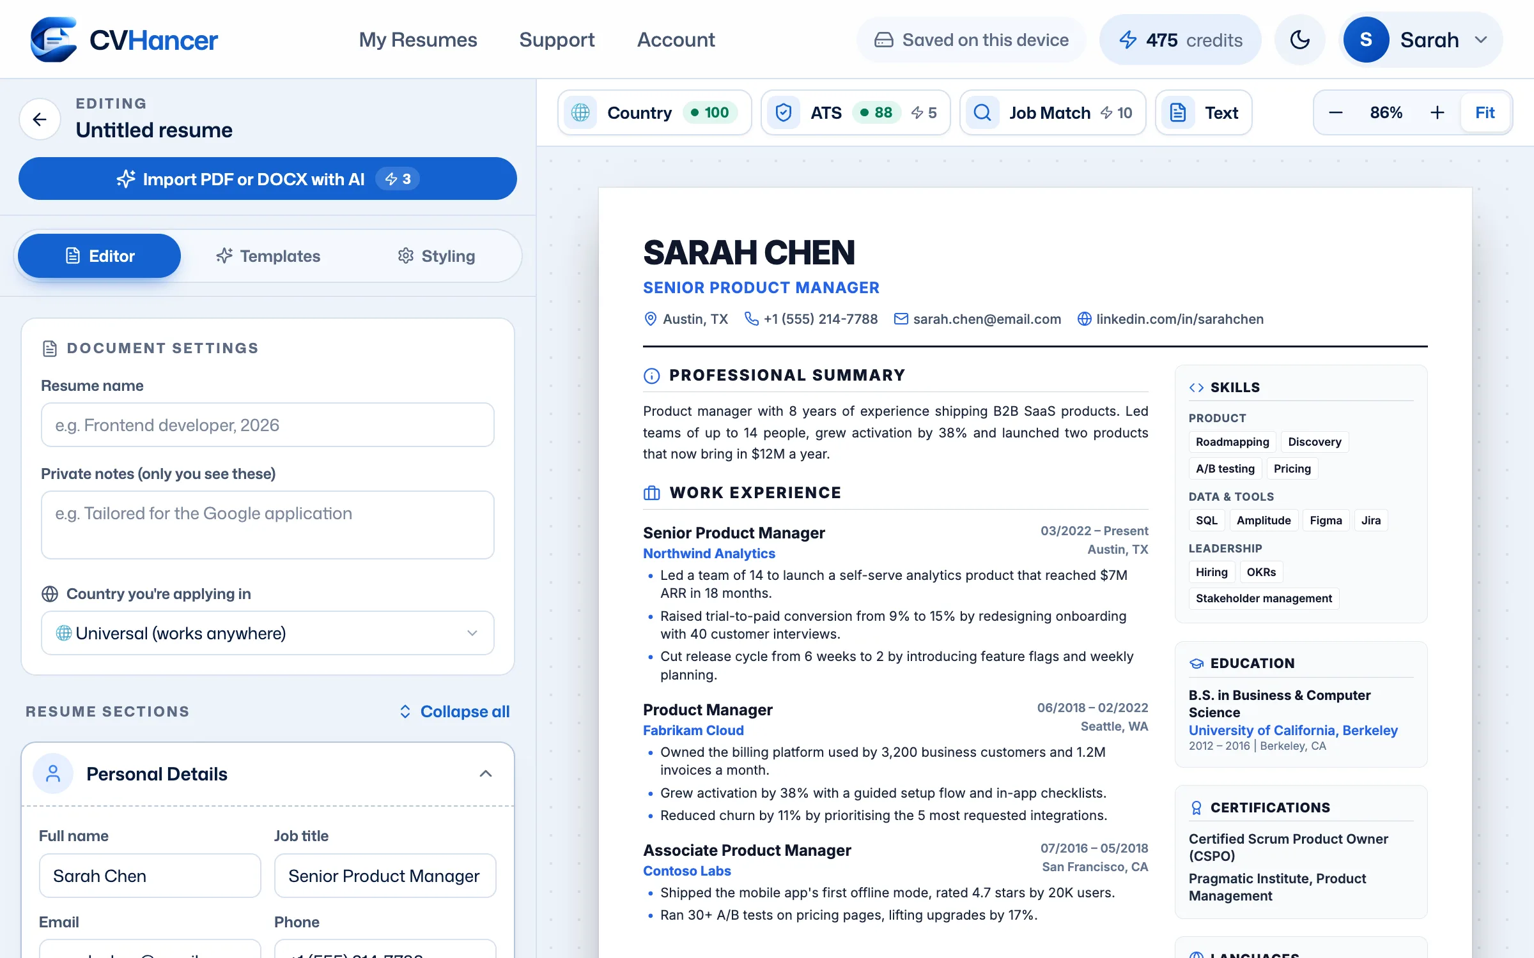Viewport: 1534px width, 958px height.
Task: Click the ATS shield icon
Action: [784, 112]
